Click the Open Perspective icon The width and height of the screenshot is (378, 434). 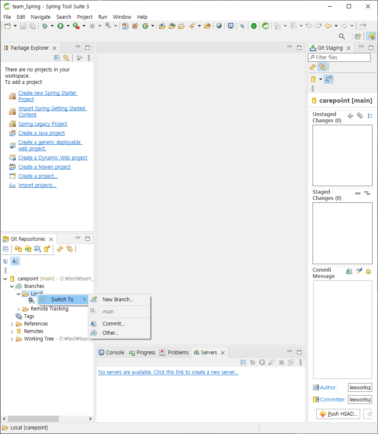(x=358, y=36)
